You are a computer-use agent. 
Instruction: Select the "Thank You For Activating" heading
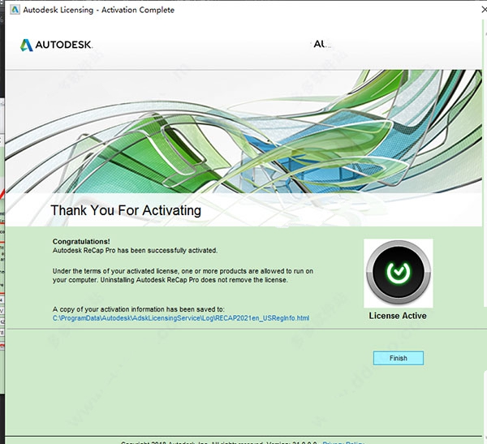126,210
